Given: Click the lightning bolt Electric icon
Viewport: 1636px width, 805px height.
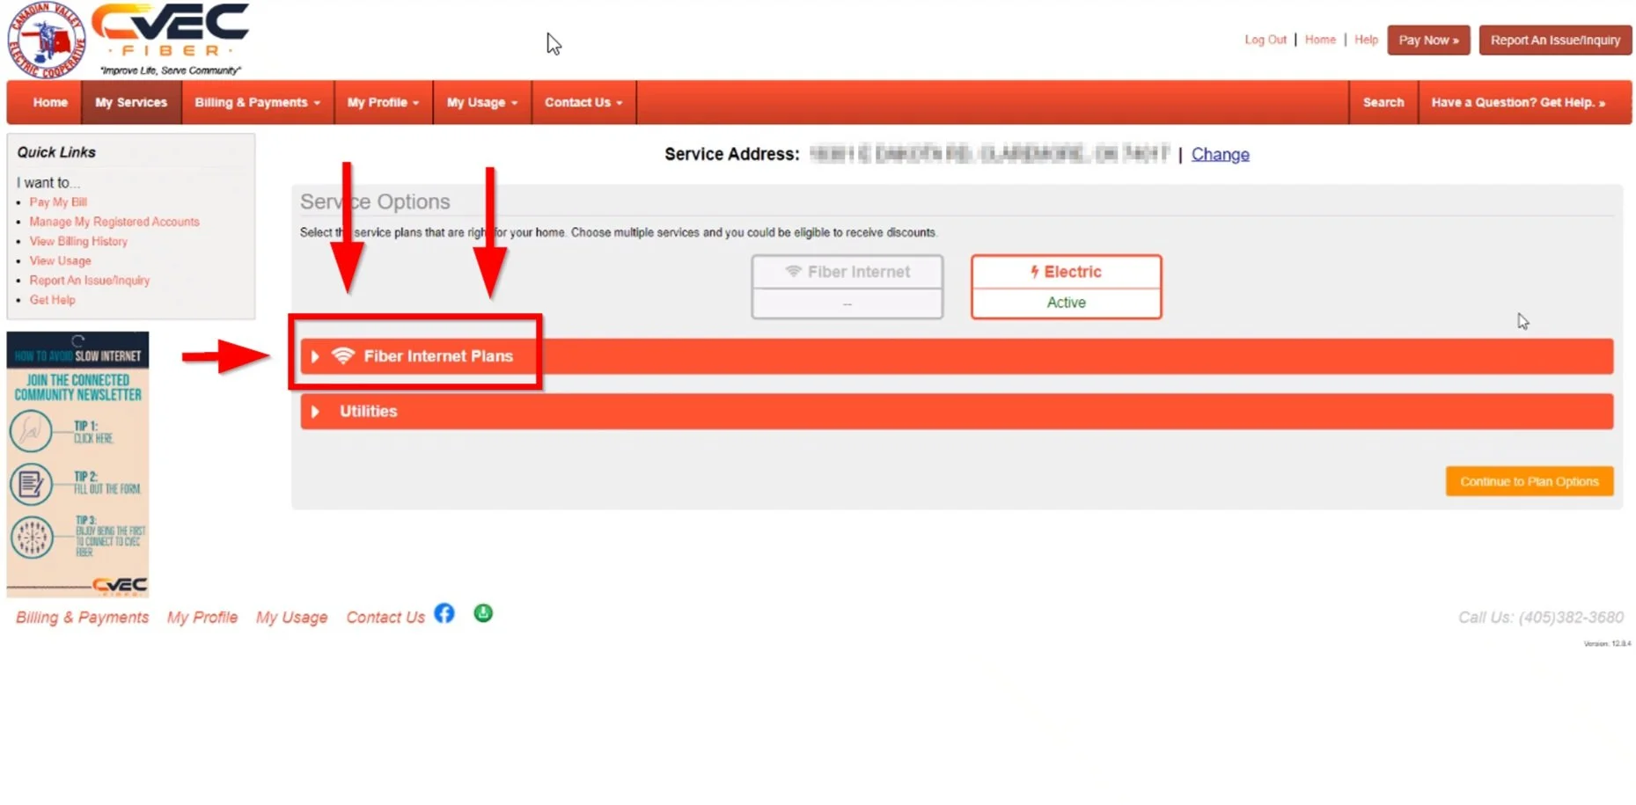Looking at the screenshot, I should [1034, 272].
